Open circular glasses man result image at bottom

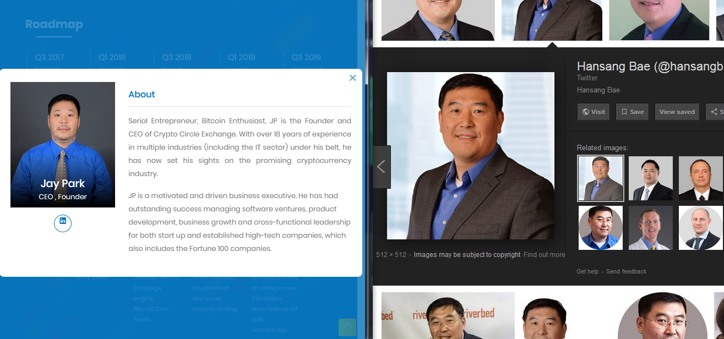[x=662, y=315]
